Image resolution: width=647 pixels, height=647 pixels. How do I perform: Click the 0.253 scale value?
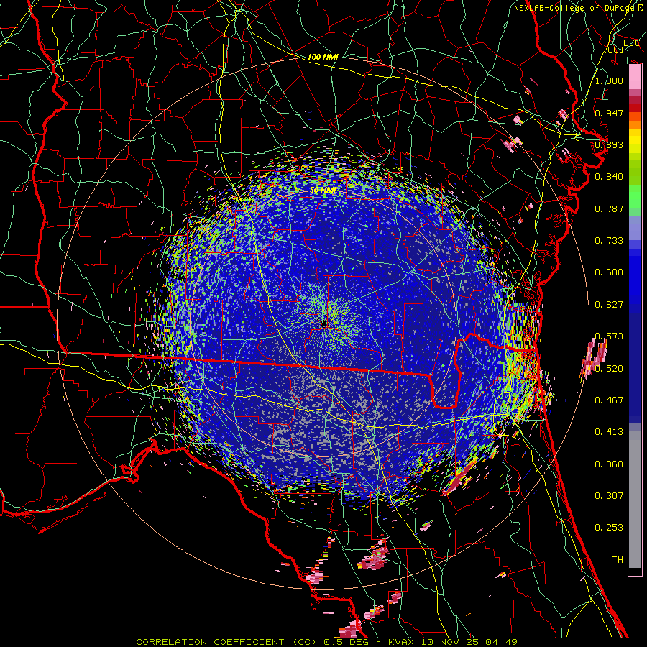point(609,528)
